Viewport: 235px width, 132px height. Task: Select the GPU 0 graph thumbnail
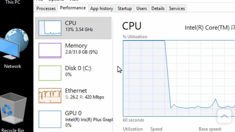click(50, 119)
